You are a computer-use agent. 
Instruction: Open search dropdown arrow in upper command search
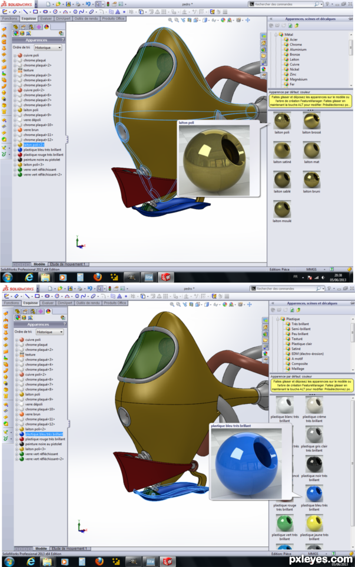[321, 4]
